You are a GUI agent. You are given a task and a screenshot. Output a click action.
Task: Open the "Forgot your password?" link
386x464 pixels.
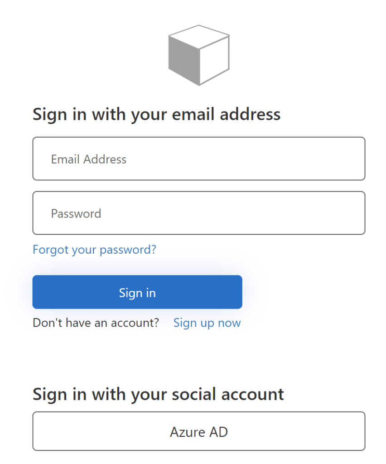point(94,250)
